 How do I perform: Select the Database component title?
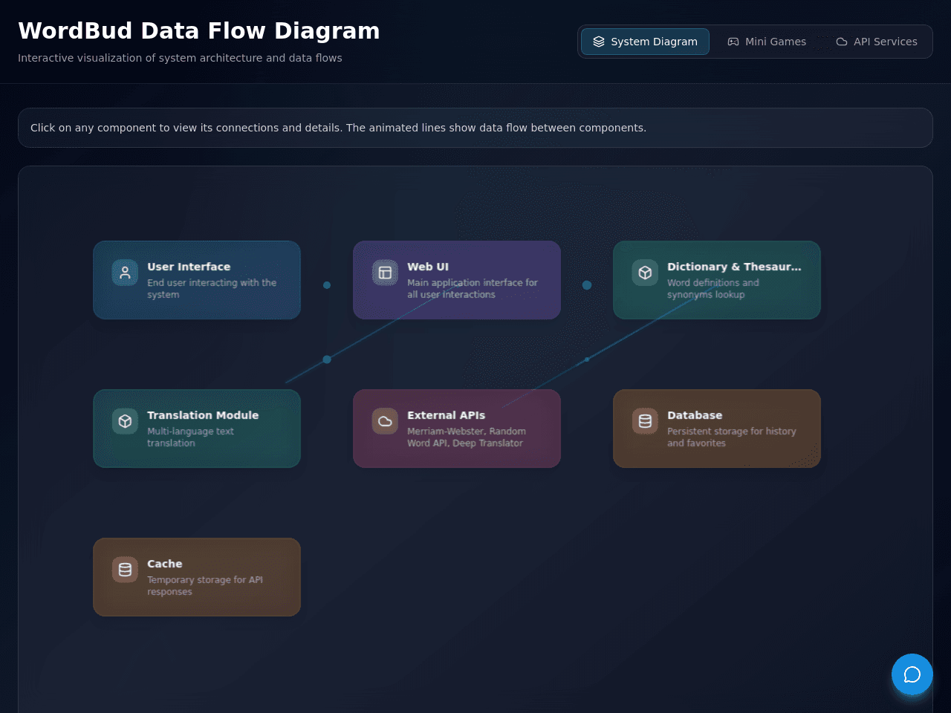(695, 415)
